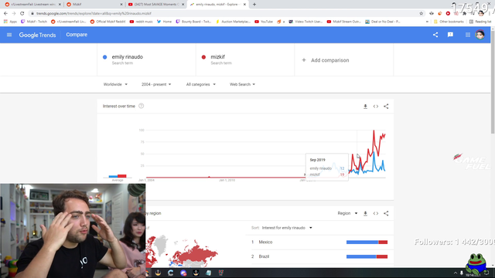Go back in the browser
Viewport: 495px width, 278px height.
pyautogui.click(x=5, y=13)
